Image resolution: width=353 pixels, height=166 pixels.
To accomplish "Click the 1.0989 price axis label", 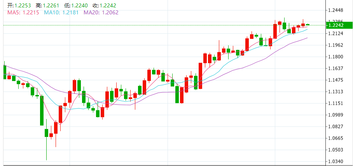I will click(x=336, y=115).
